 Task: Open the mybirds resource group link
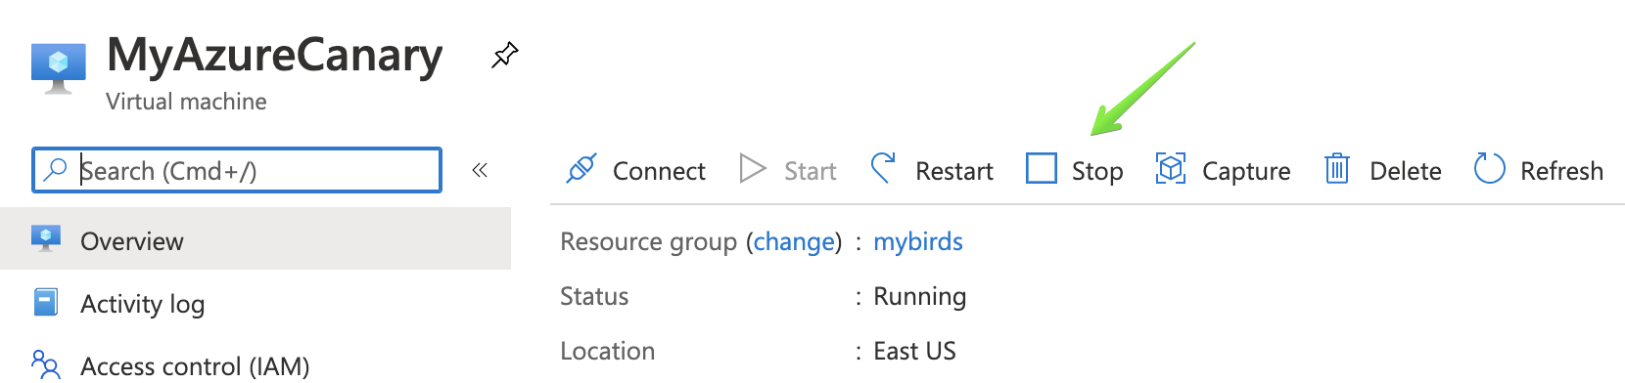tap(918, 241)
